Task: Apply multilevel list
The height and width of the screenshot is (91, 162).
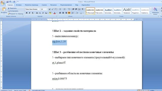Action: (69, 9)
